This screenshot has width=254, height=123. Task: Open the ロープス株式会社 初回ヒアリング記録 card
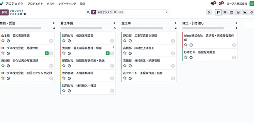tap(27, 76)
